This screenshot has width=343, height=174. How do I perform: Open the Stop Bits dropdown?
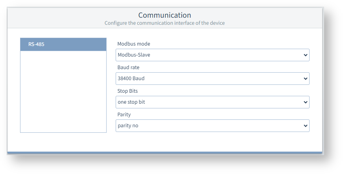pos(212,102)
